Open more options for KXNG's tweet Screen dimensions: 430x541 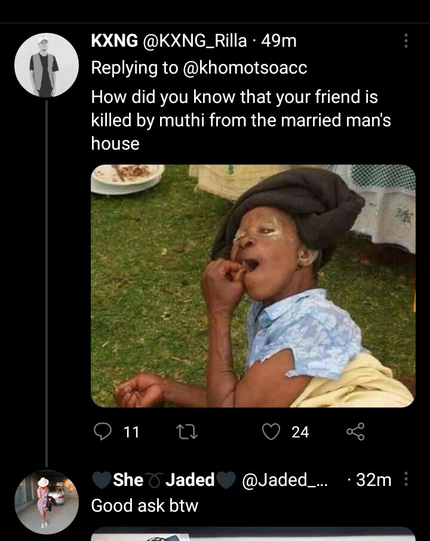[x=406, y=41]
